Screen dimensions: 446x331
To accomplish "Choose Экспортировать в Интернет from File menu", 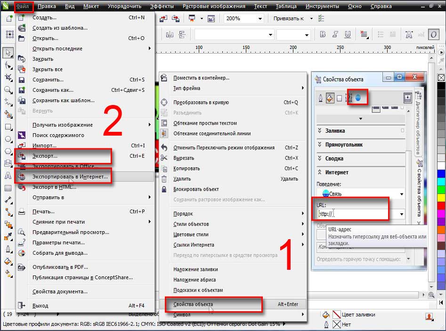I will [70, 177].
